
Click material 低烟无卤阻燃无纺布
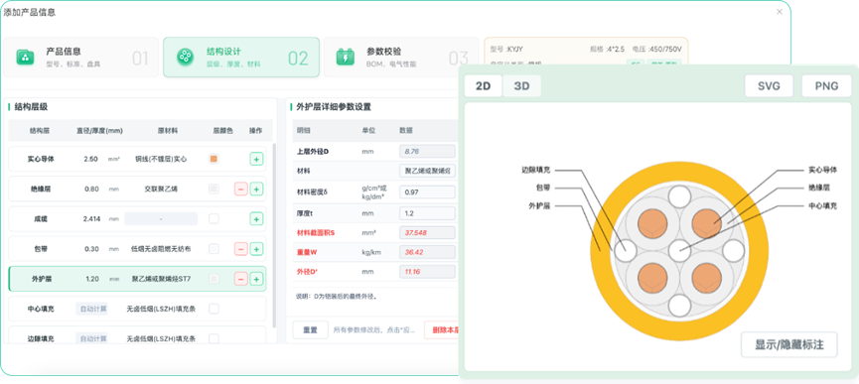(x=161, y=249)
